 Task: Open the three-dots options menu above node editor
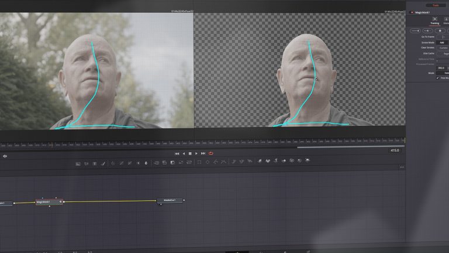[402, 167]
